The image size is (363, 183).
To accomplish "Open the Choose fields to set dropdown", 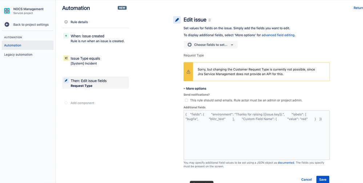I will pyautogui.click(x=211, y=45).
